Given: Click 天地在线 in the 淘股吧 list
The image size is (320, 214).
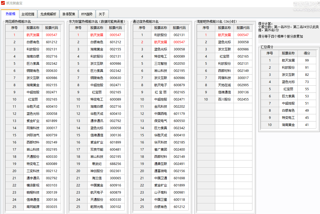Looking at the screenshot, I should click(x=224, y=85).
